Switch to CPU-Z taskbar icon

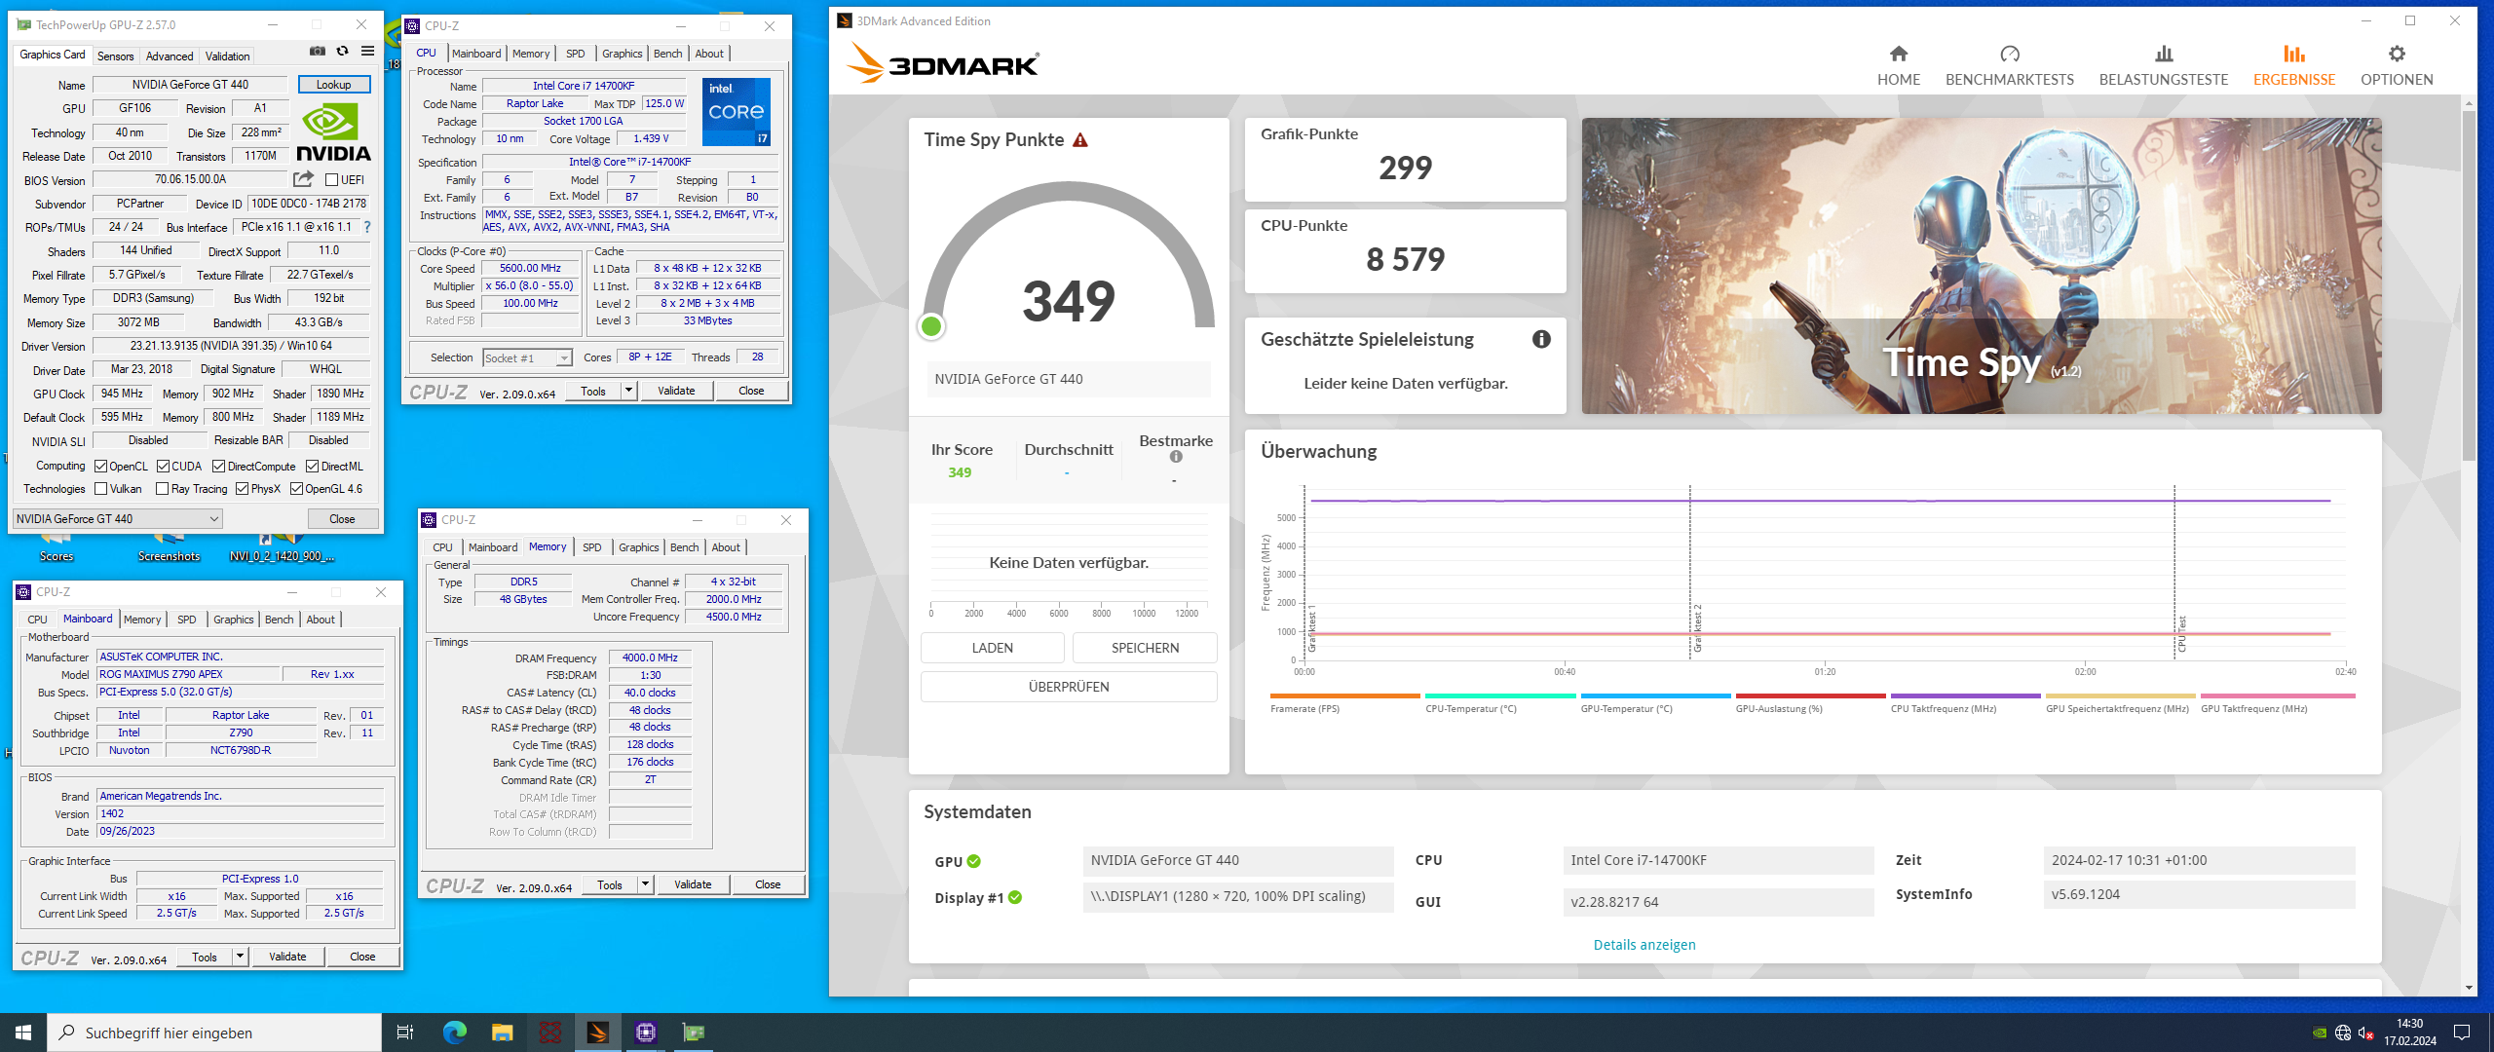[x=645, y=1032]
